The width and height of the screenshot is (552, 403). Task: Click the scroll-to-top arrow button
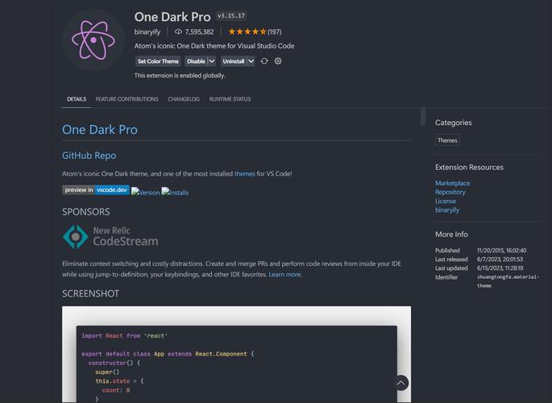[x=401, y=383]
